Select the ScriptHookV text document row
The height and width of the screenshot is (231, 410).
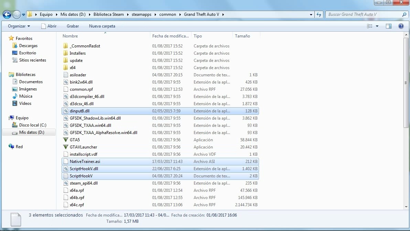tap(160, 176)
